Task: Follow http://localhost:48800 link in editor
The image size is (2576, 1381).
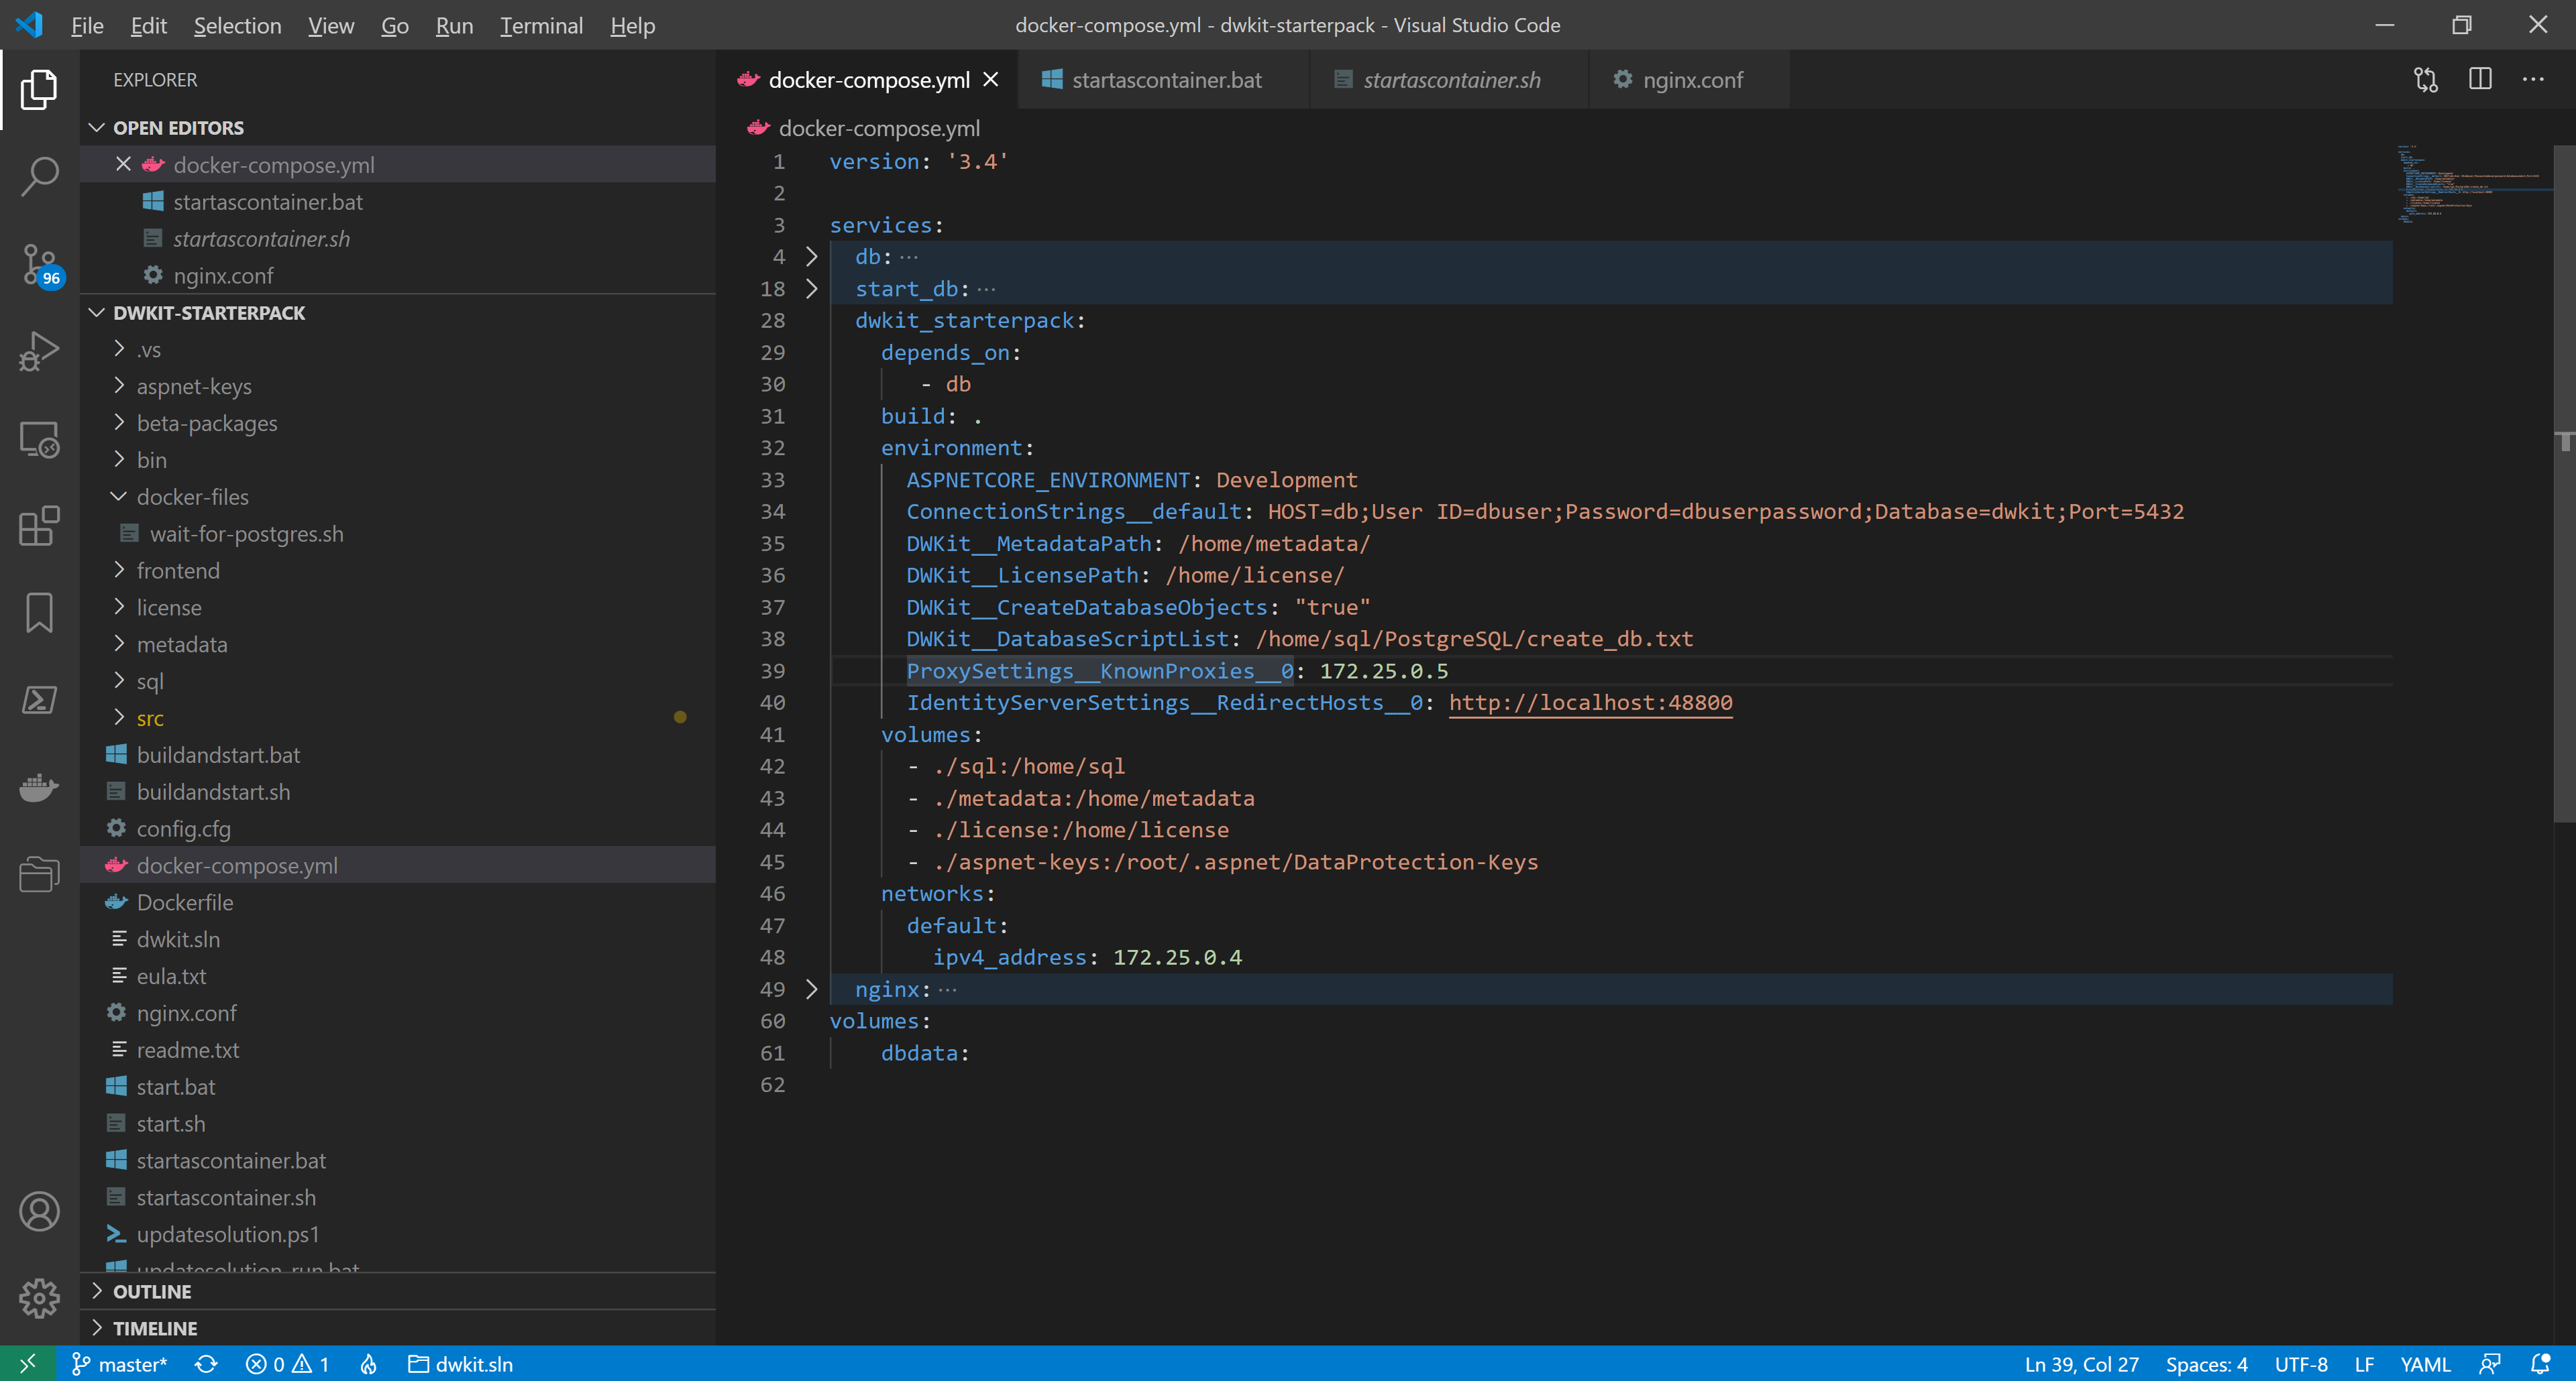Action: [1590, 703]
